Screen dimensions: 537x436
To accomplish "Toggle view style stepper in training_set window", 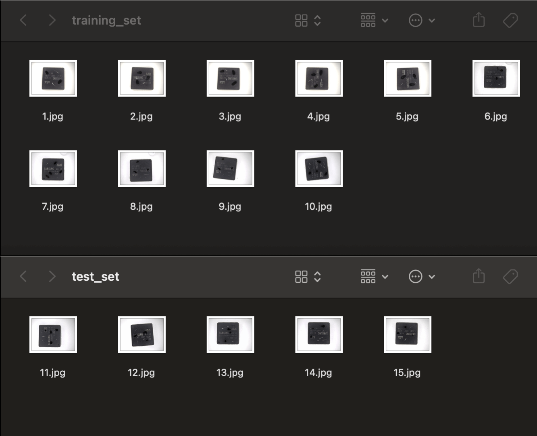I will [317, 20].
